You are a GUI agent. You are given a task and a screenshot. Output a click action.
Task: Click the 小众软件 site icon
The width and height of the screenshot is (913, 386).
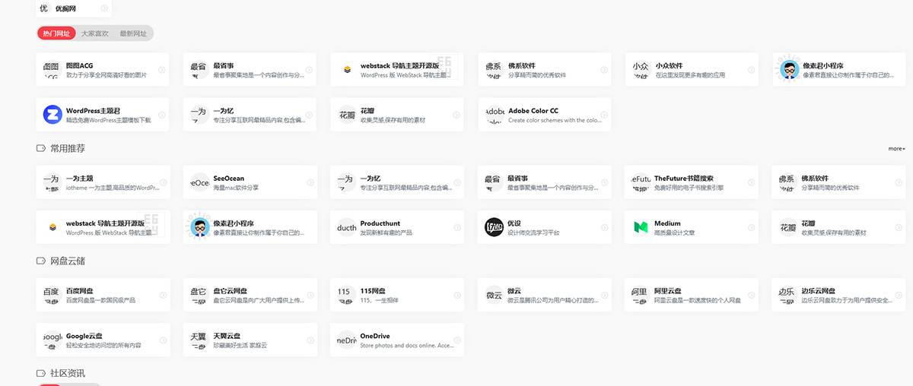[x=641, y=71]
